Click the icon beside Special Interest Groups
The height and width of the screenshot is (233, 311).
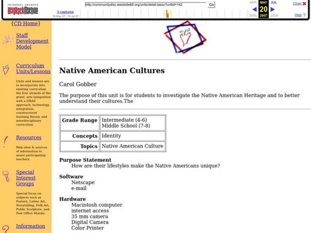click(x=5, y=176)
